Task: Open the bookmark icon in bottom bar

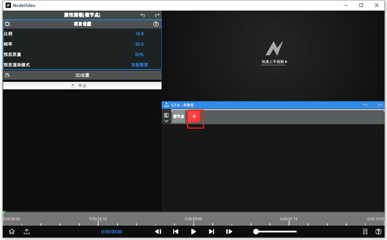Action: [365, 232]
